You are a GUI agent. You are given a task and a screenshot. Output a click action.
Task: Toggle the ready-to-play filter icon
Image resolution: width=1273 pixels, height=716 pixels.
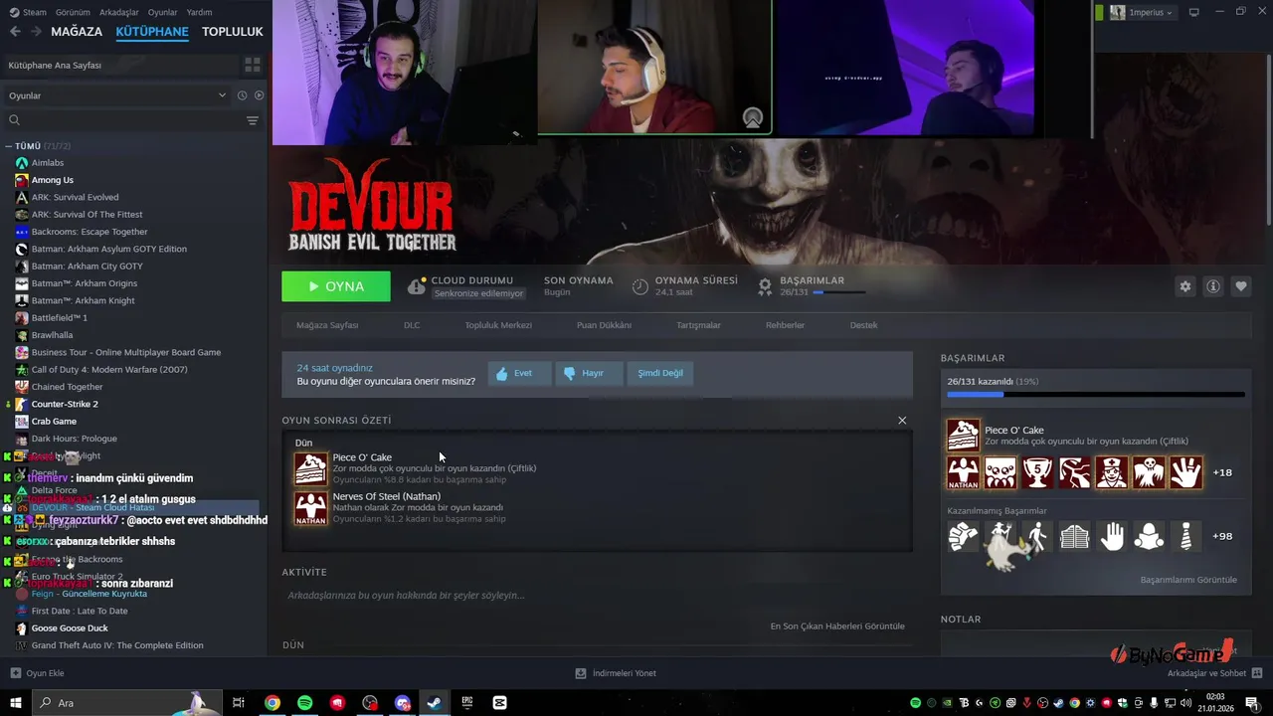[x=259, y=95]
